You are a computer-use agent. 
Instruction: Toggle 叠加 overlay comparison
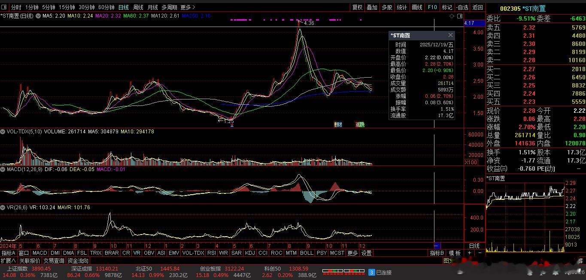click(372, 7)
